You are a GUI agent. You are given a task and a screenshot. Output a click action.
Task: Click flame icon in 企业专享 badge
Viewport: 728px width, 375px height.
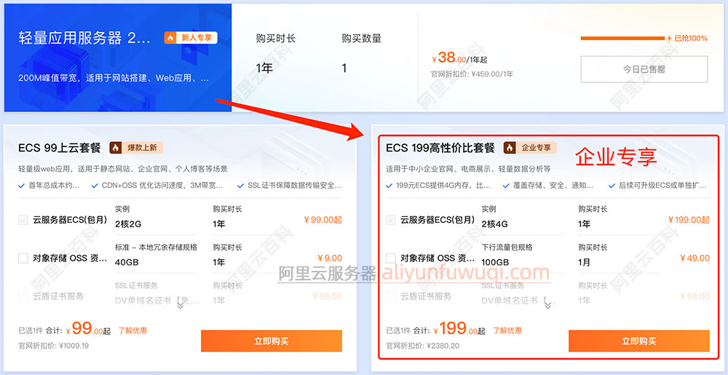point(510,148)
